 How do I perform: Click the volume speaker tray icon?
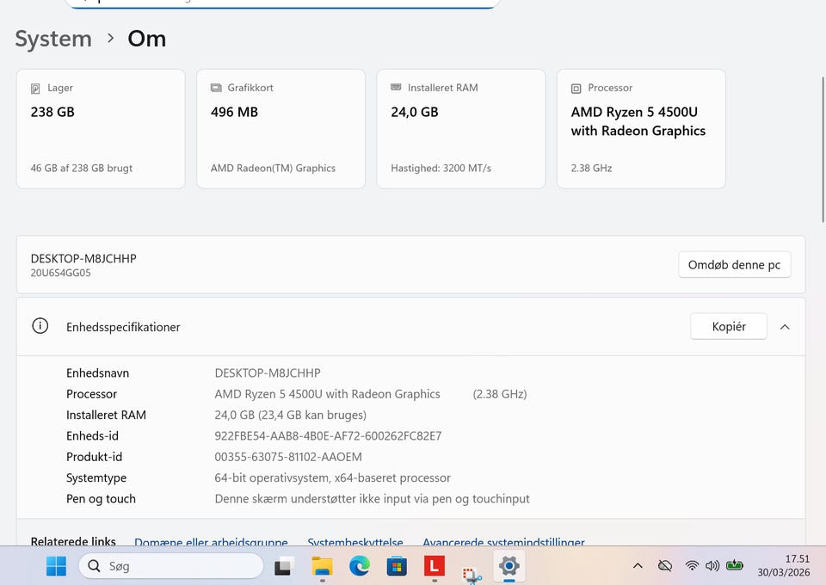[x=712, y=566]
